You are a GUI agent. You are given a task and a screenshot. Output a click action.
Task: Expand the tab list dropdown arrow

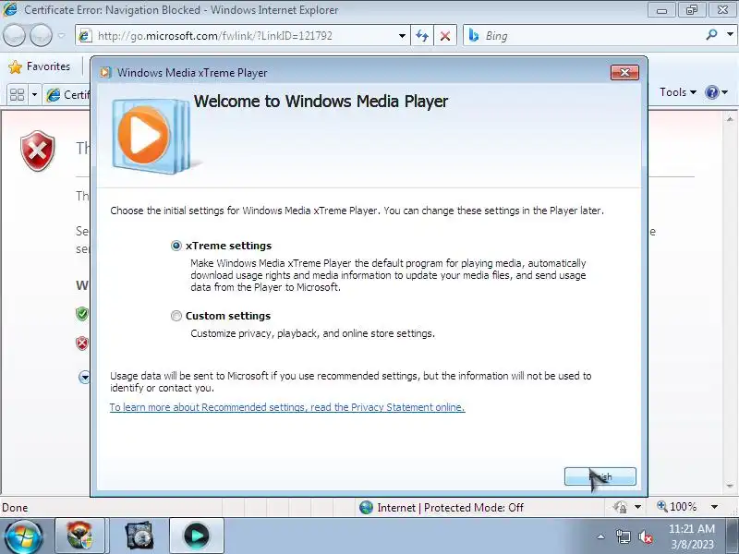pyautogui.click(x=34, y=95)
